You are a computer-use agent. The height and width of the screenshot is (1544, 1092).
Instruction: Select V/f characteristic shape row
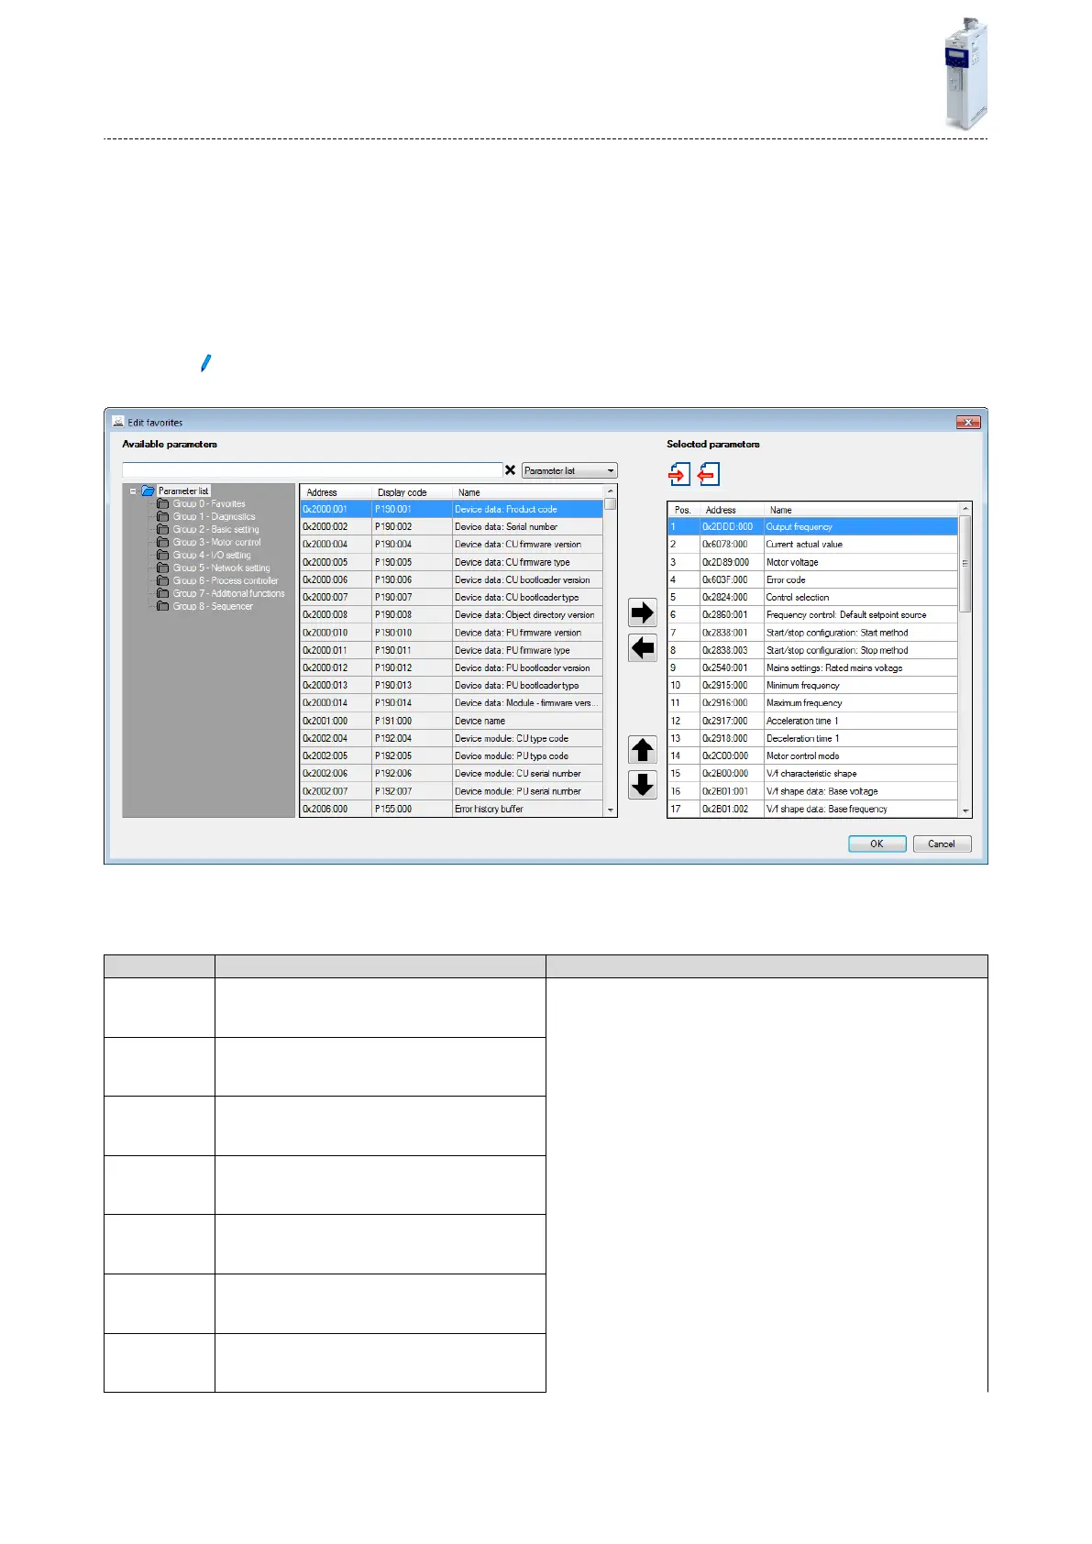pos(812,773)
